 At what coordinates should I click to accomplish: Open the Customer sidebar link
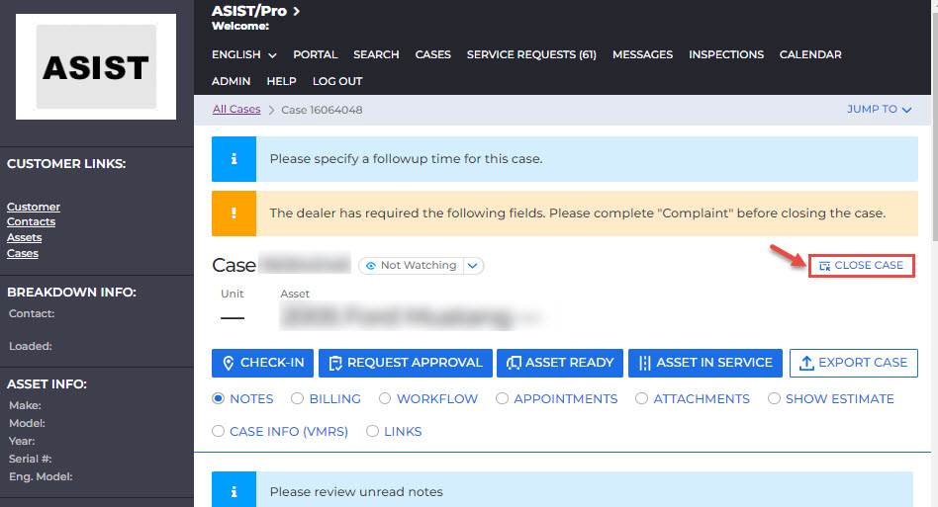34,207
